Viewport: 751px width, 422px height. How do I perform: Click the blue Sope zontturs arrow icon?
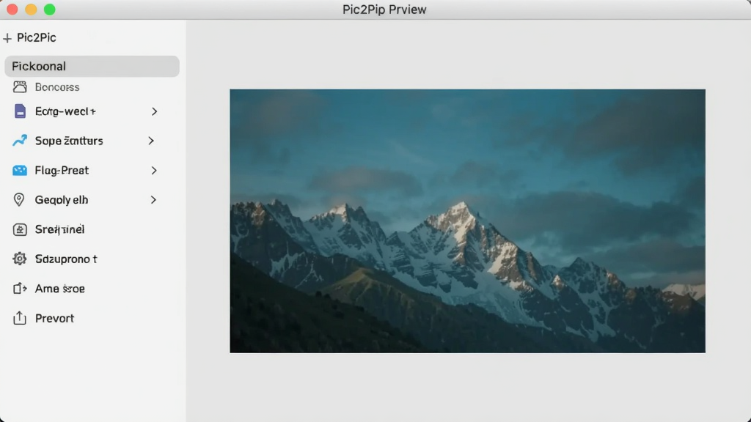pyautogui.click(x=20, y=141)
